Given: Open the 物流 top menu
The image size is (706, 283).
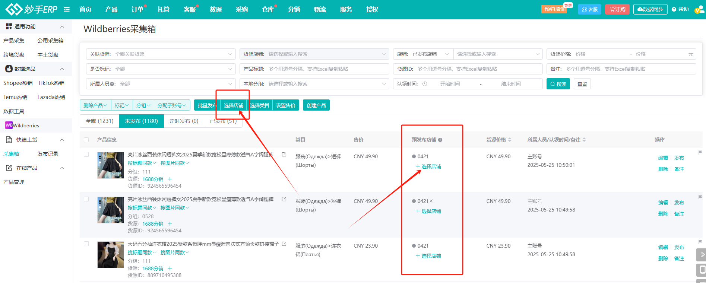Looking at the screenshot, I should tap(320, 9).
